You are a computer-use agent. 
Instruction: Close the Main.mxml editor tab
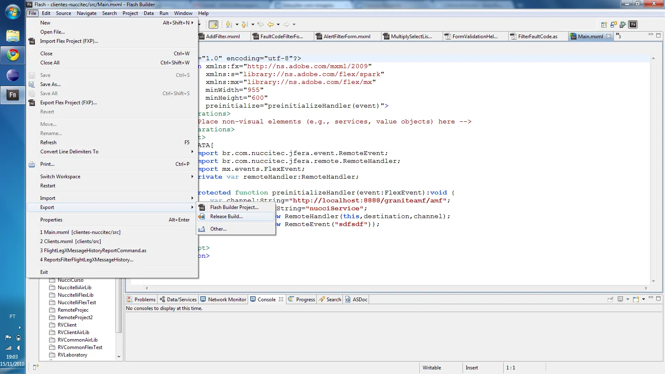608,36
